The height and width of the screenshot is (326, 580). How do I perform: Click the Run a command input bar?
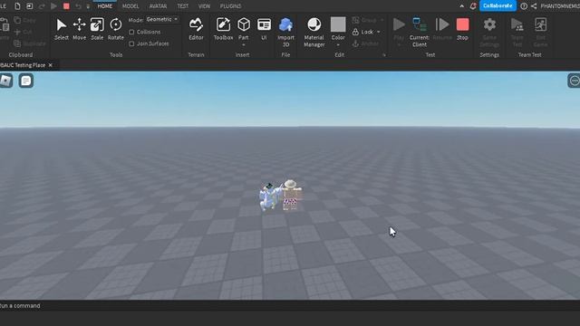(290, 306)
